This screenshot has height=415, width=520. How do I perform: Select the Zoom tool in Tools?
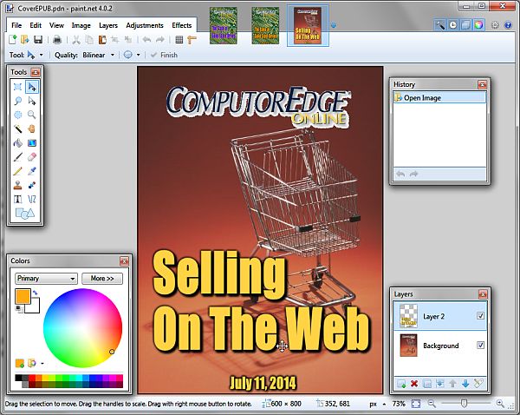point(32,115)
